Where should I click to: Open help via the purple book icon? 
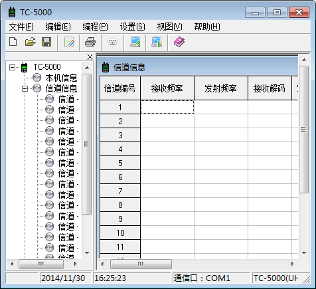[x=179, y=42]
